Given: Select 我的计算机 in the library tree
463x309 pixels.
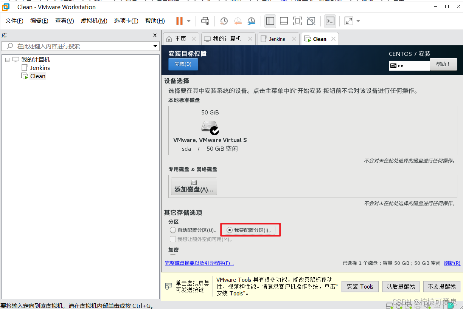Looking at the screenshot, I should [x=36, y=60].
